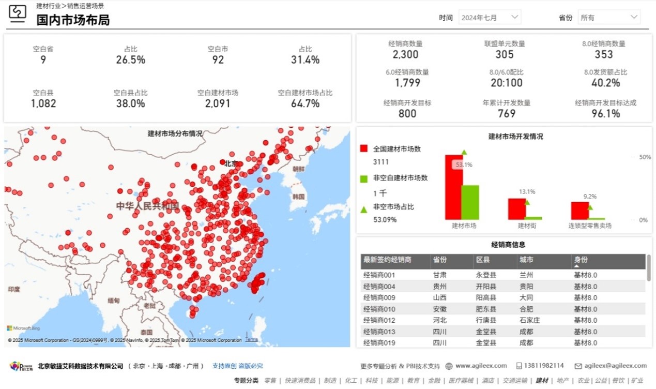Screen dimensions: 656x389
Task: Open the 时间 dropdown showing 2024年七月
Action: pos(490,17)
